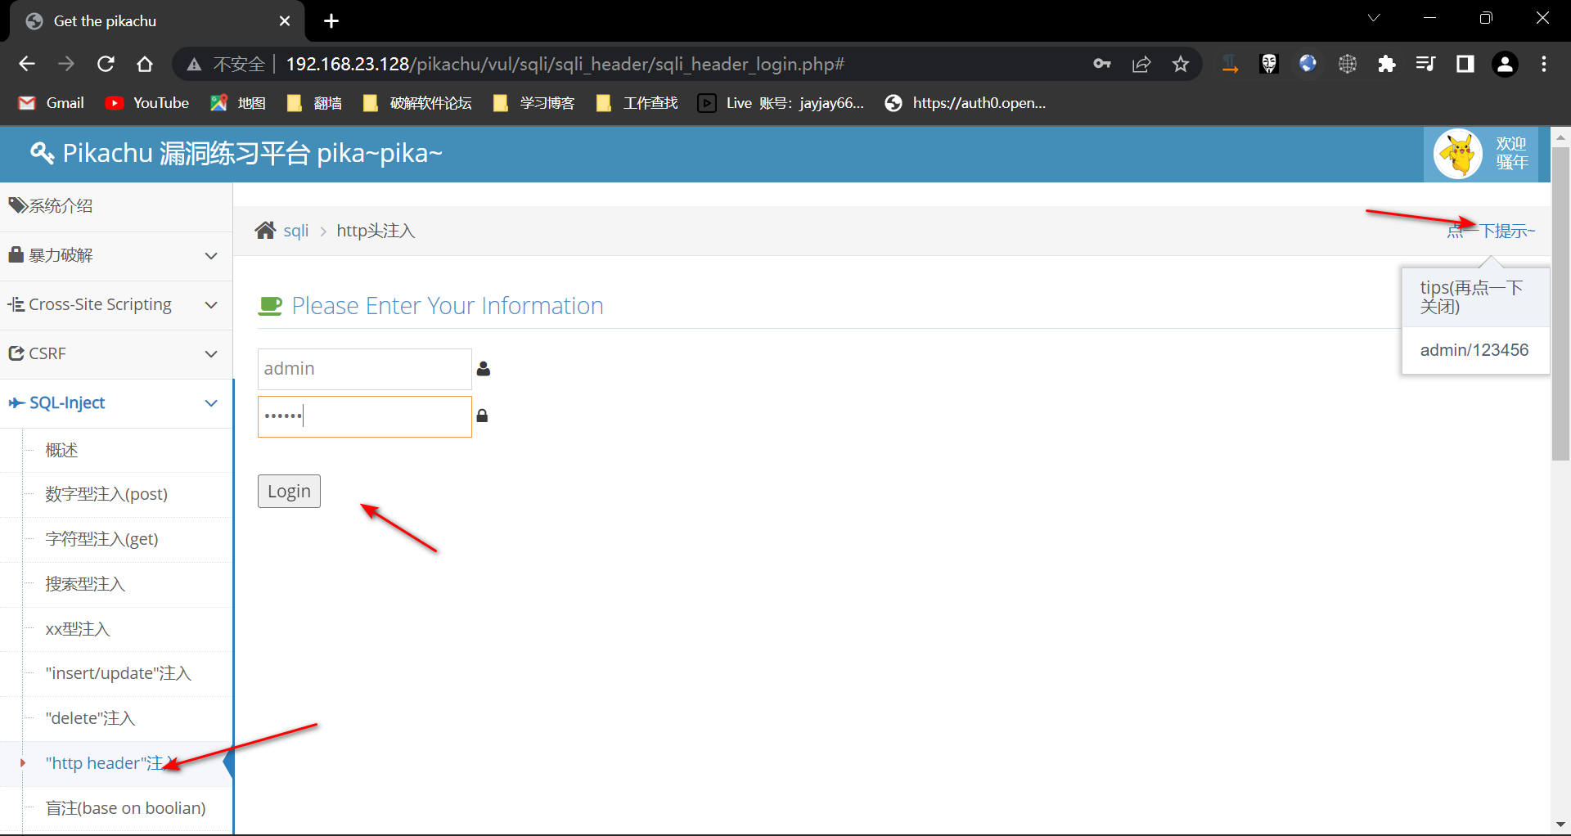Screen dimensions: 1571x836
Task: Click the admin username input field
Action: (364, 369)
